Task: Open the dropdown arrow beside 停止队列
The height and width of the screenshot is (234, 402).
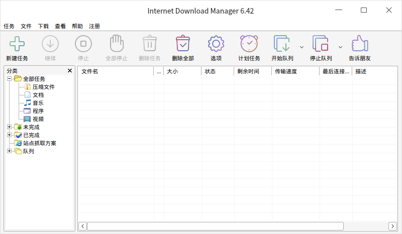Action: pos(340,47)
